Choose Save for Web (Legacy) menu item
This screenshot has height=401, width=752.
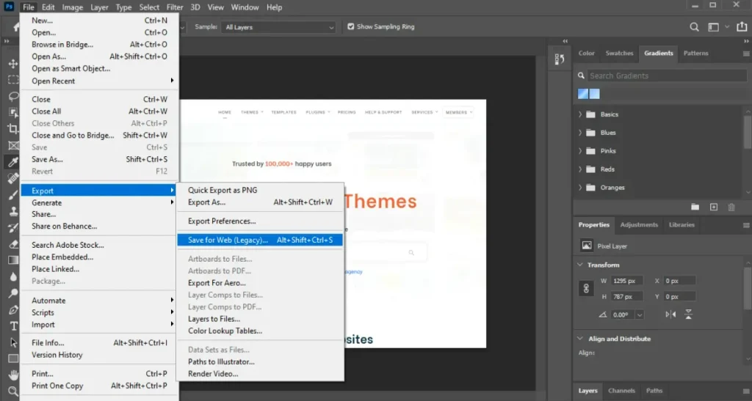228,240
